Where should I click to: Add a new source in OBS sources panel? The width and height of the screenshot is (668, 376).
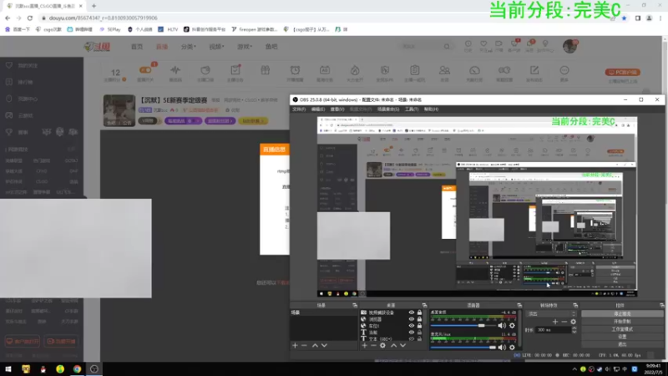(x=364, y=345)
